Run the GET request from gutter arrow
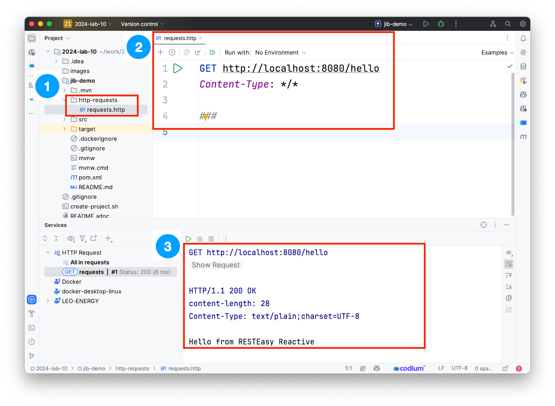This screenshot has width=555, height=406. 178,69
